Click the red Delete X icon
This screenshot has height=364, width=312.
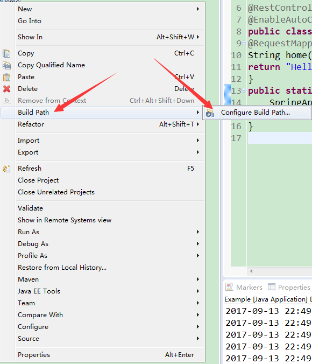click(6, 89)
